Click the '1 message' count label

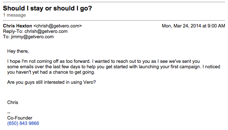tap(14, 15)
